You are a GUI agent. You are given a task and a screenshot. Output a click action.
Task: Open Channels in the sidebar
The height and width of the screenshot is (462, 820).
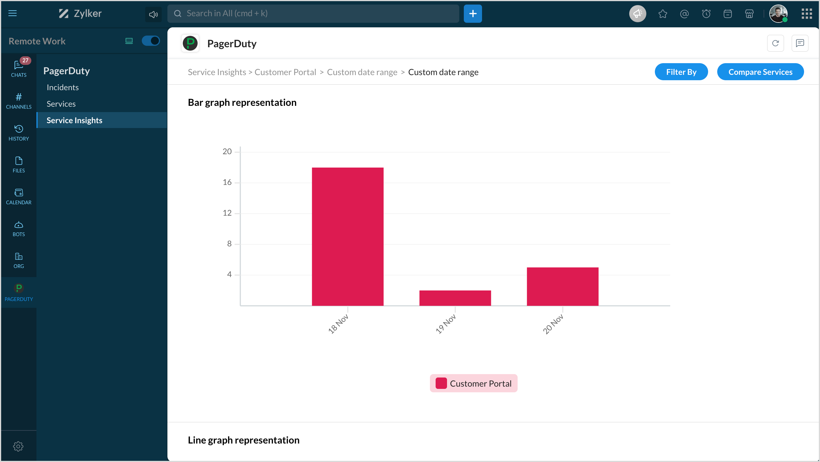19,101
